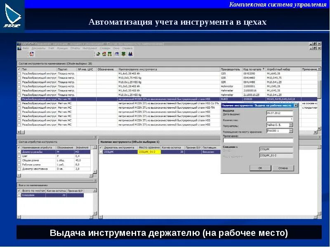Click the red calendar toolbar icon
The height and width of the screenshot is (247, 330).
[32, 54]
